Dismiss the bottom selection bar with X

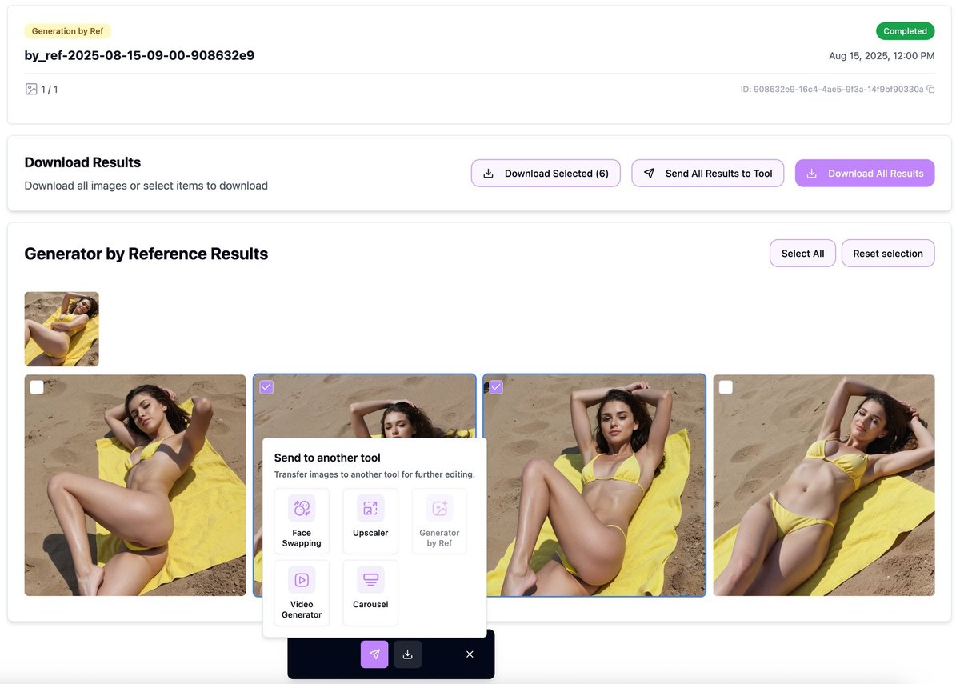tap(470, 654)
